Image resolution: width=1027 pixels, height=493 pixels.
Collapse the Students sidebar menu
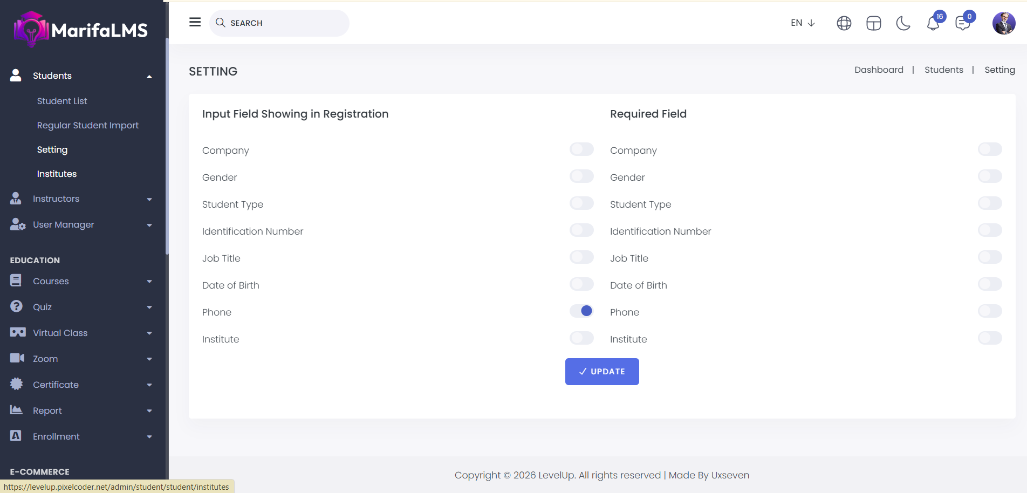81,76
